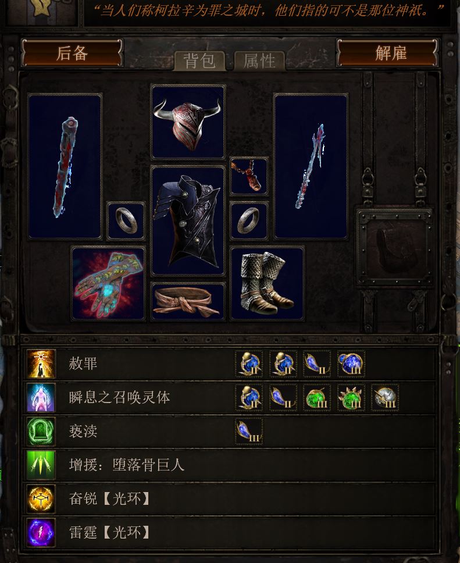This screenshot has width=460, height=563.
Task: Click the 后备 button
Action: [x=72, y=53]
